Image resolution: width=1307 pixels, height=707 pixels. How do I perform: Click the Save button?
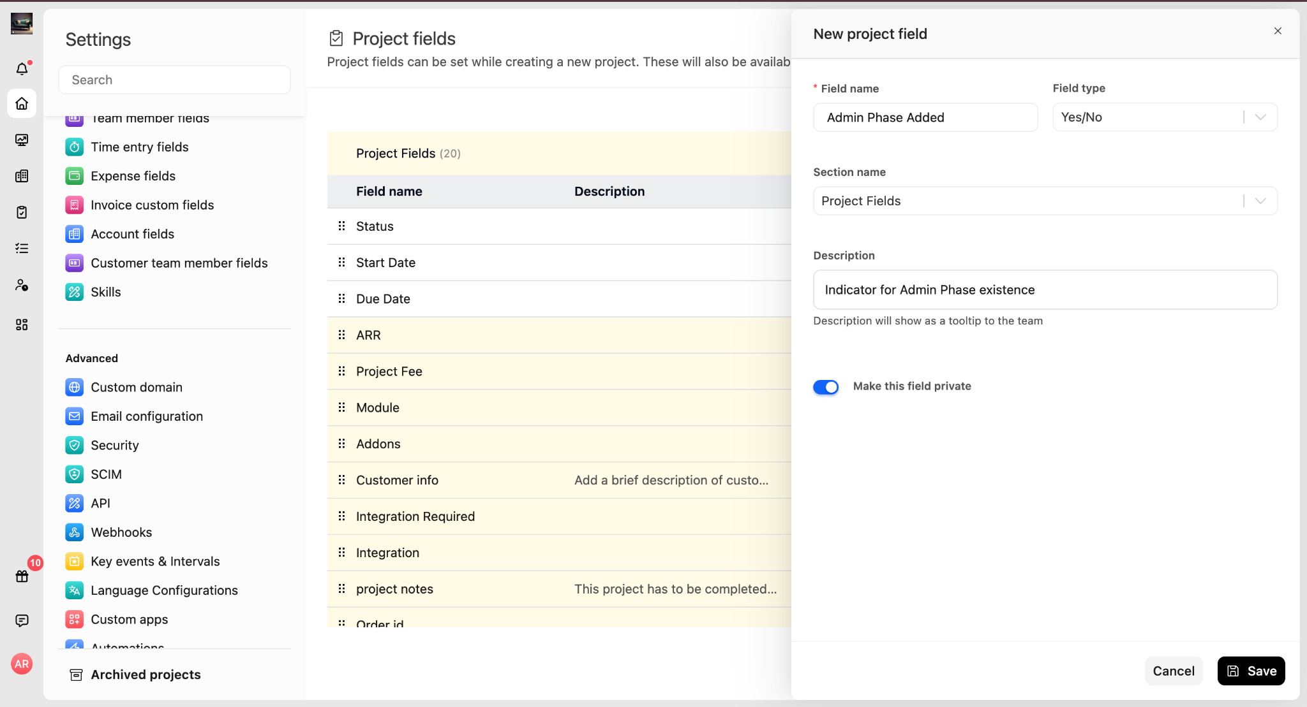1251,671
